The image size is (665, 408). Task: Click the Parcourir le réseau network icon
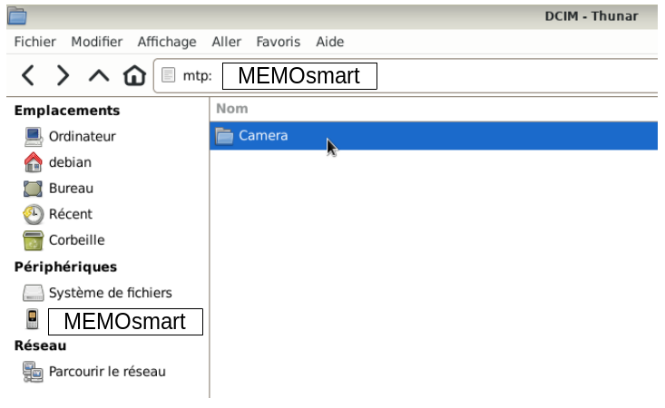click(x=33, y=372)
